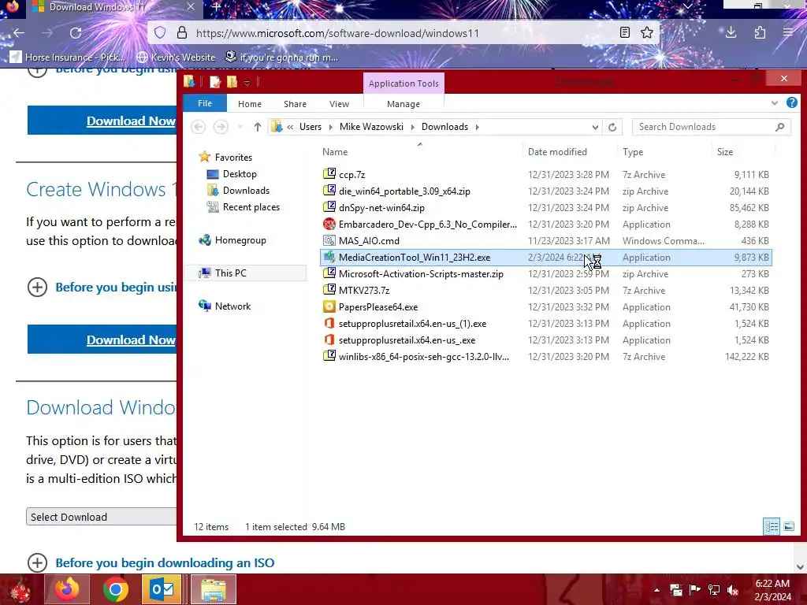Click the upper Download Now button

[102, 121]
